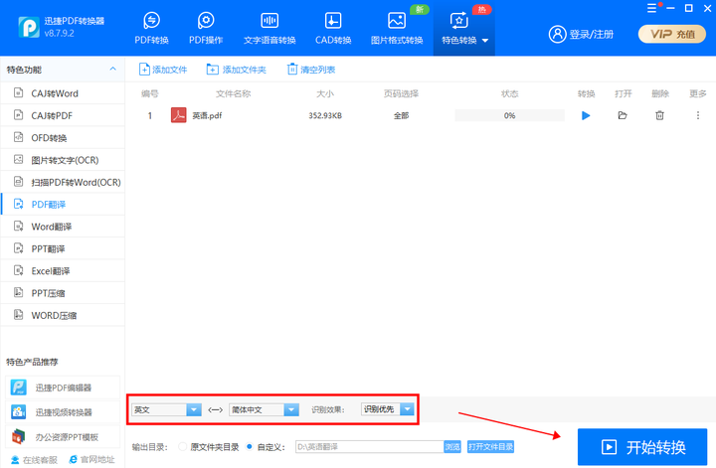Delete 英语.pdf using trash icon
Screen dimensions: 716x468
pyautogui.click(x=659, y=115)
